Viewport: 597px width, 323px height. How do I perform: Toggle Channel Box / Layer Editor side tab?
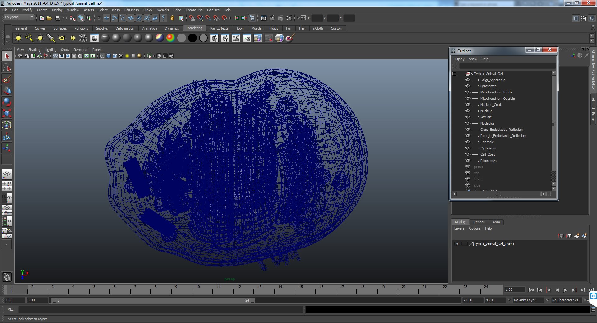click(593, 70)
